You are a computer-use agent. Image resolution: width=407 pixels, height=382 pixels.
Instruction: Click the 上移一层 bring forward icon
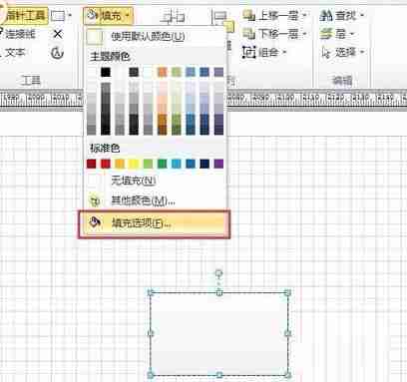(248, 15)
